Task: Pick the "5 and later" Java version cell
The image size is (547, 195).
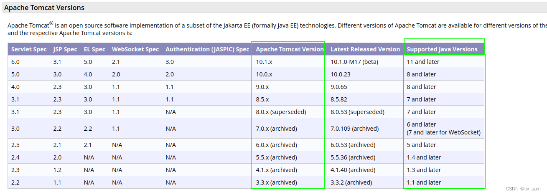Action: tap(422, 145)
